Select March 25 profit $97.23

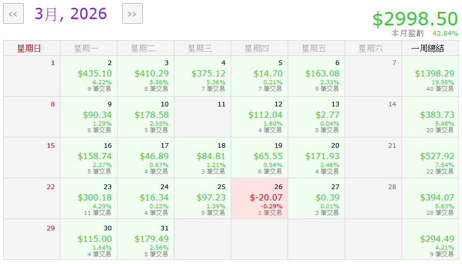[x=211, y=197]
